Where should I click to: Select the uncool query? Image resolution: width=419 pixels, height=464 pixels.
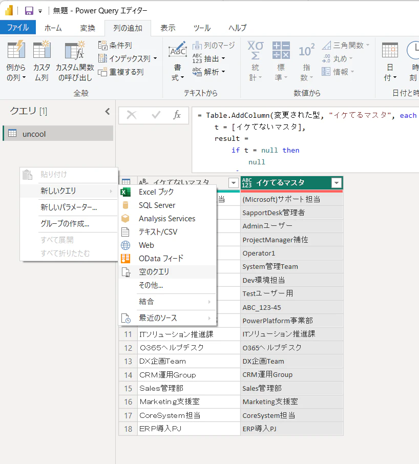click(58, 134)
